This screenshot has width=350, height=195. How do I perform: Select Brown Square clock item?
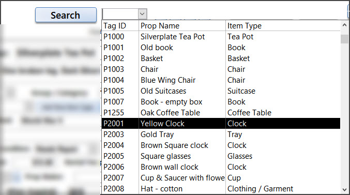coord(221,145)
